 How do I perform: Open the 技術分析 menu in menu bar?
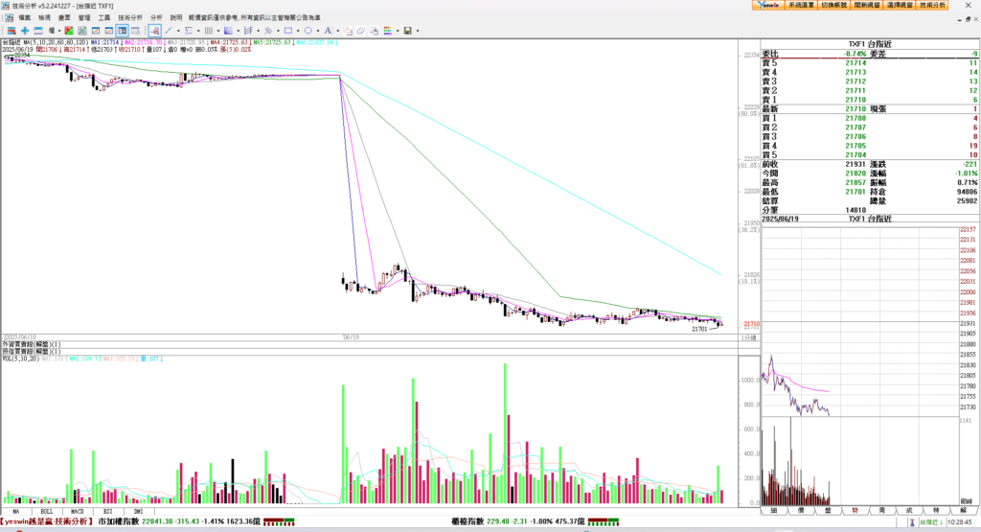tap(130, 17)
